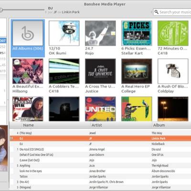Select the Funky Acceso Total album cover
The image size is (191, 191).
(x=28, y=109)
